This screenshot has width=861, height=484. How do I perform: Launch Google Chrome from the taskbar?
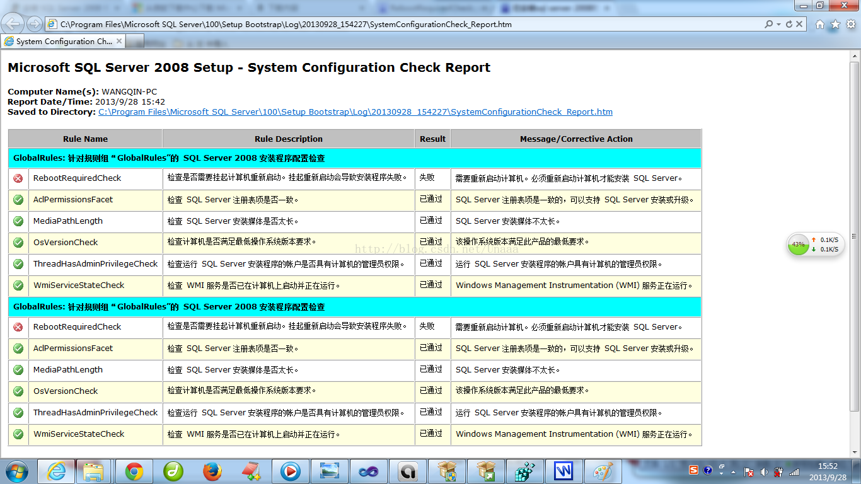134,471
